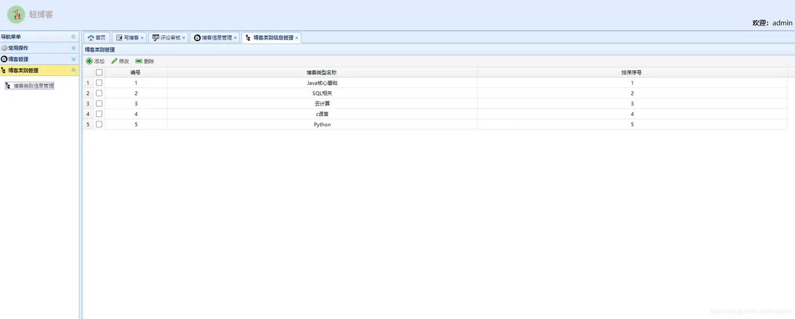Viewport: 795px width, 319px height.
Task: Click the tree icon on 博客类别管理 header
Action: click(x=4, y=70)
